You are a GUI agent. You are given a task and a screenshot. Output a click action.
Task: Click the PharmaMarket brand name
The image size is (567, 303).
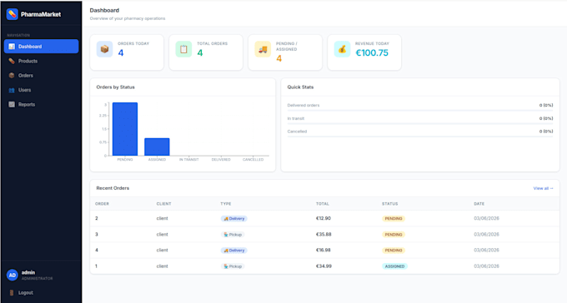point(41,14)
